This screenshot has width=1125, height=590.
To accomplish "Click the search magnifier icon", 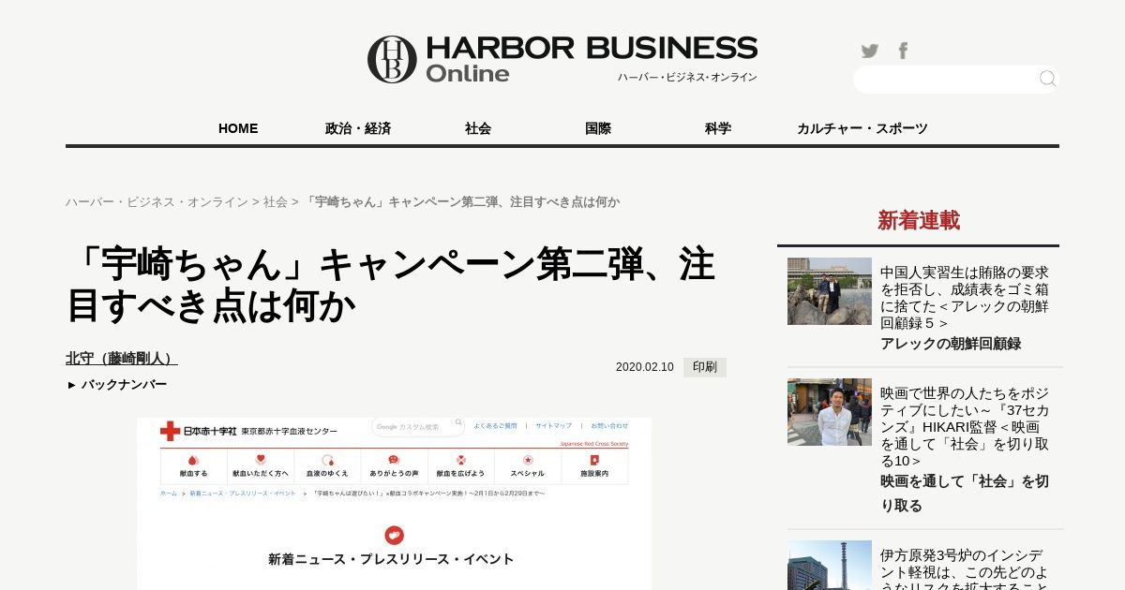I will coord(1047,79).
